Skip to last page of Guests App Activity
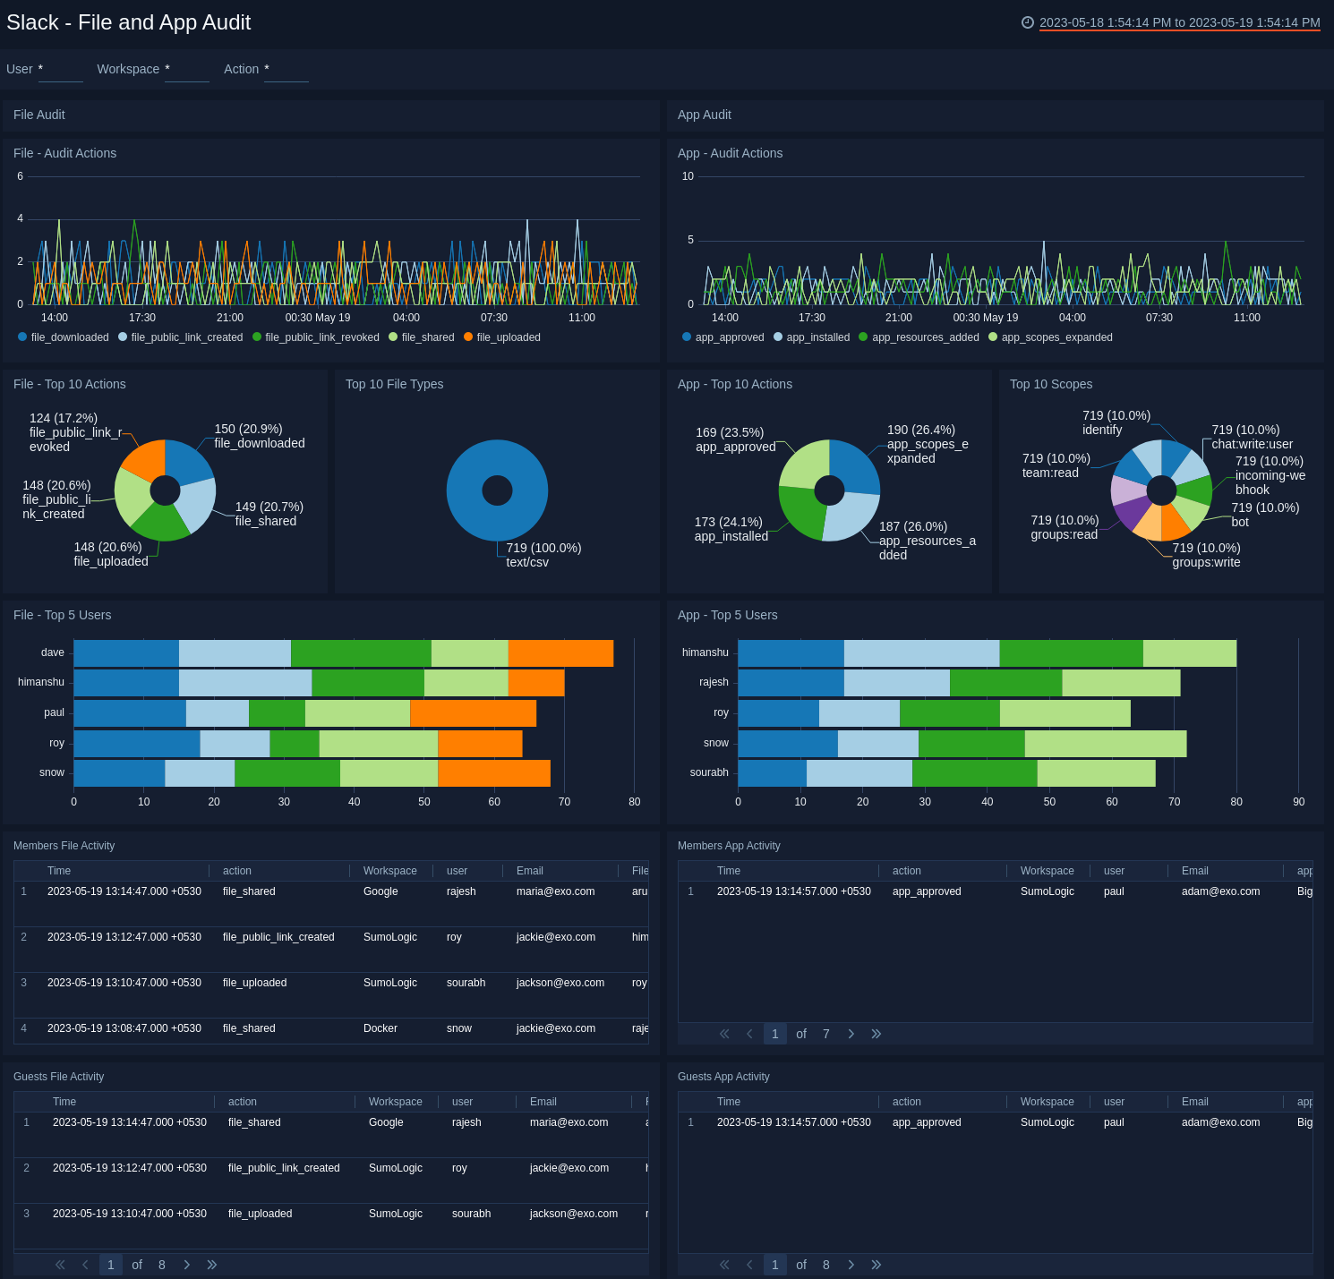This screenshot has height=1279, width=1334. pos(876,1265)
